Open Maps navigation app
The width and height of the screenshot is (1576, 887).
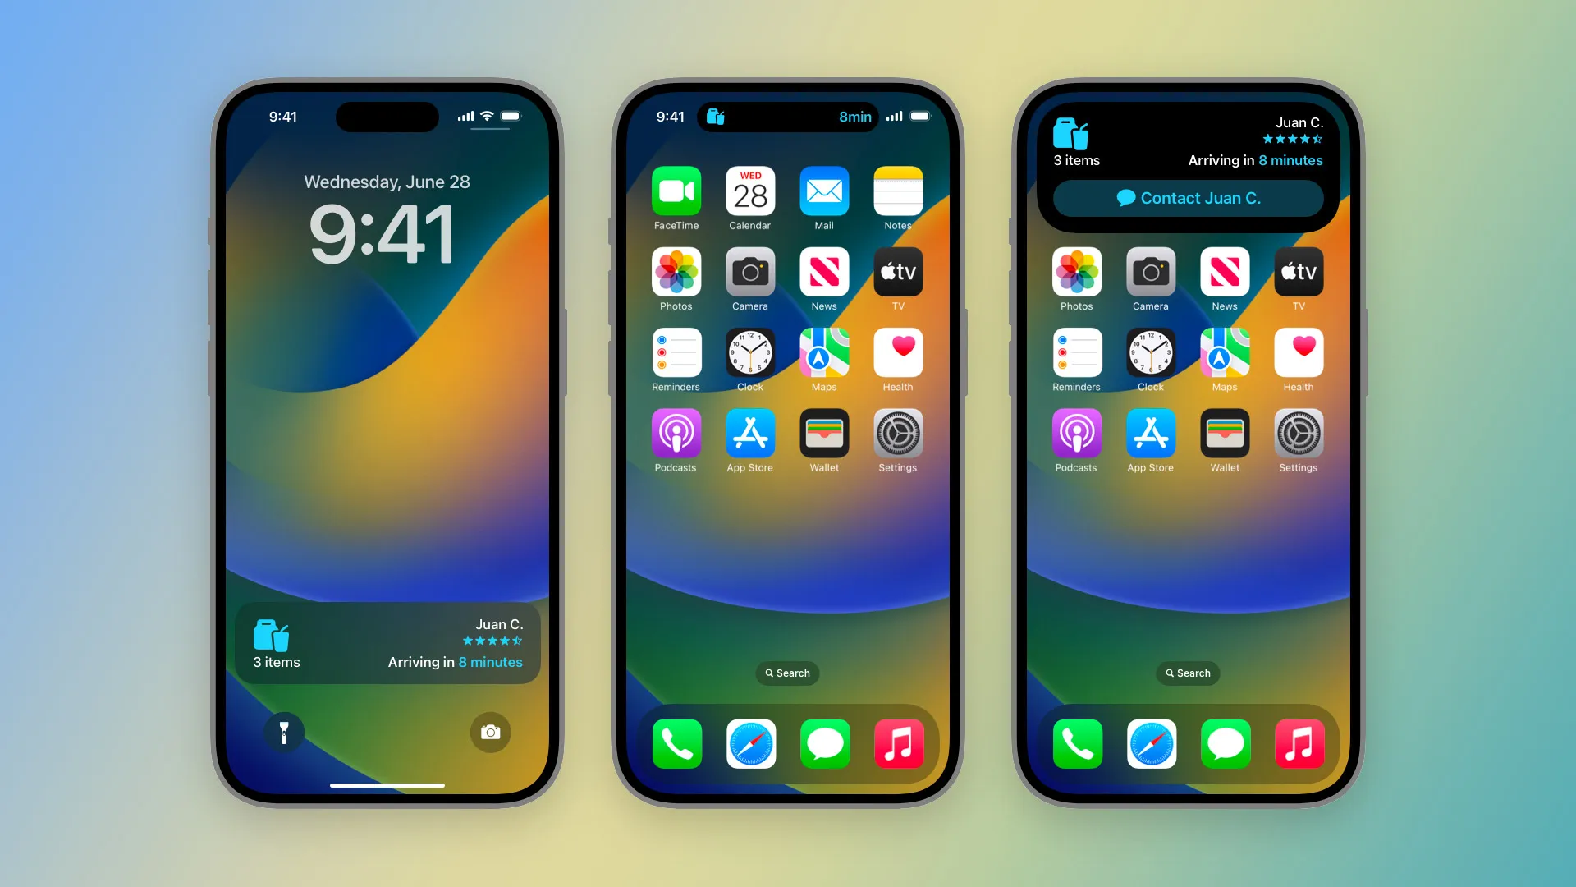(824, 353)
